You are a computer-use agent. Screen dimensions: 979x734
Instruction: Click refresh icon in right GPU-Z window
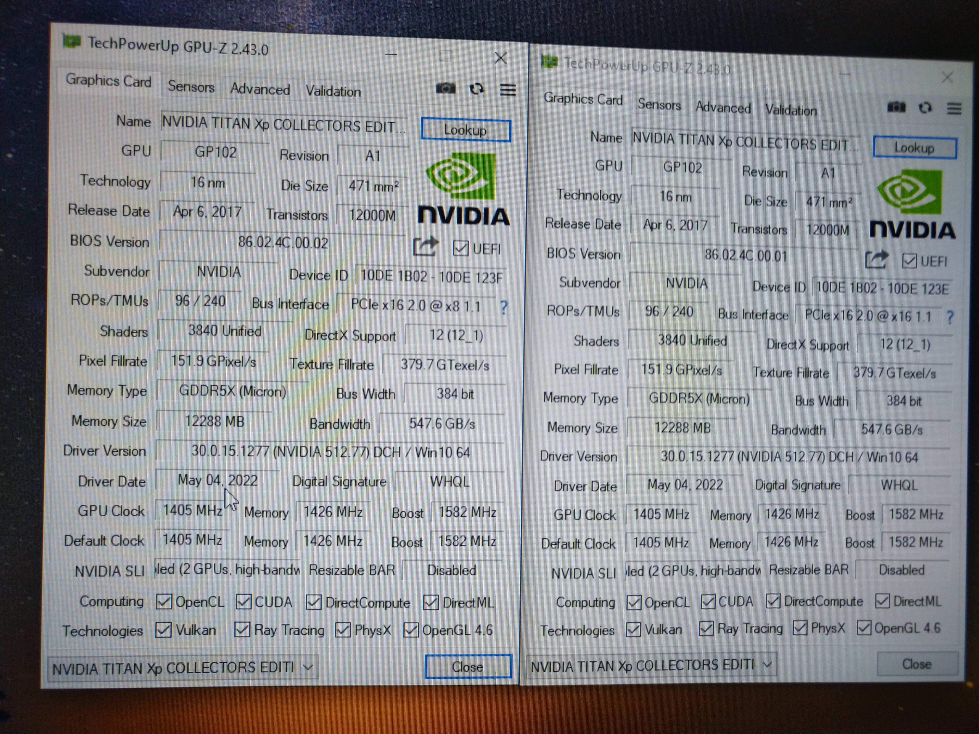pyautogui.click(x=925, y=108)
